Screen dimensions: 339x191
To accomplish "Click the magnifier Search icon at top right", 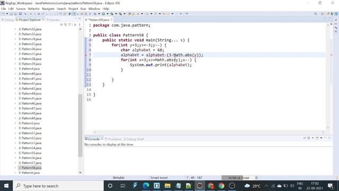I will pos(316,14).
